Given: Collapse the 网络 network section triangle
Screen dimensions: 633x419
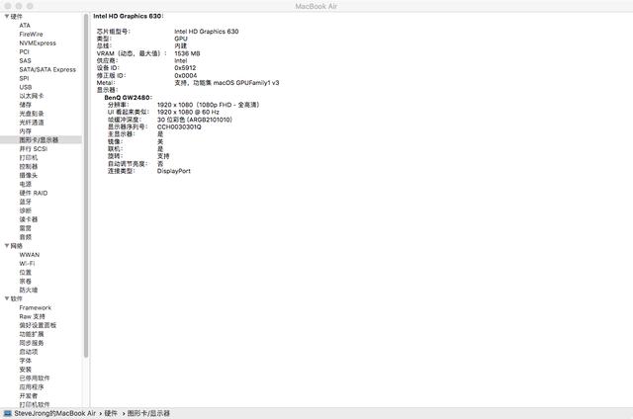Looking at the screenshot, I should (x=7, y=246).
